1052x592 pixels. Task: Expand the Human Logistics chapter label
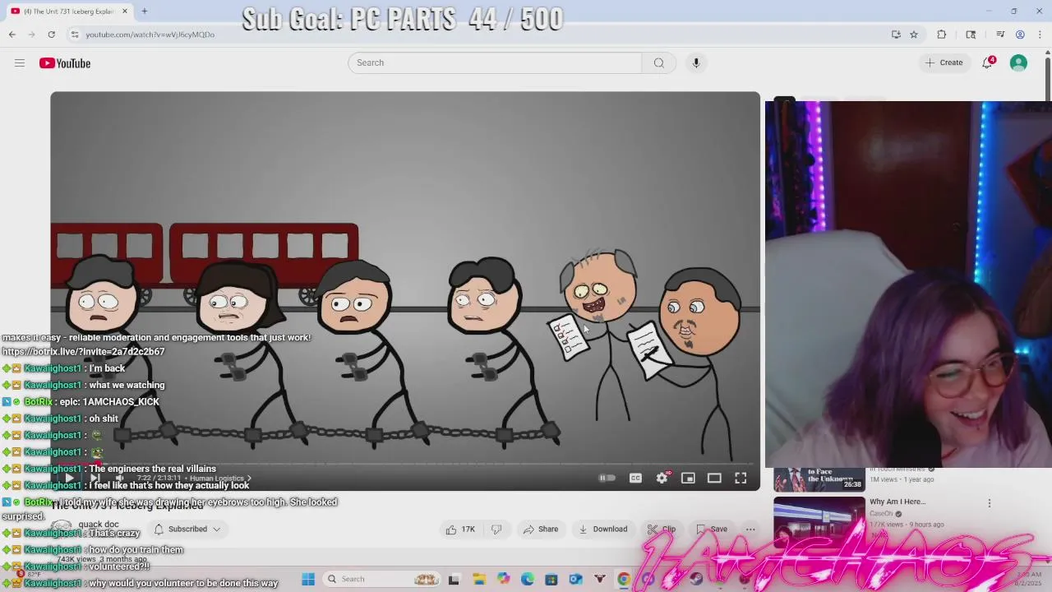coord(220,479)
